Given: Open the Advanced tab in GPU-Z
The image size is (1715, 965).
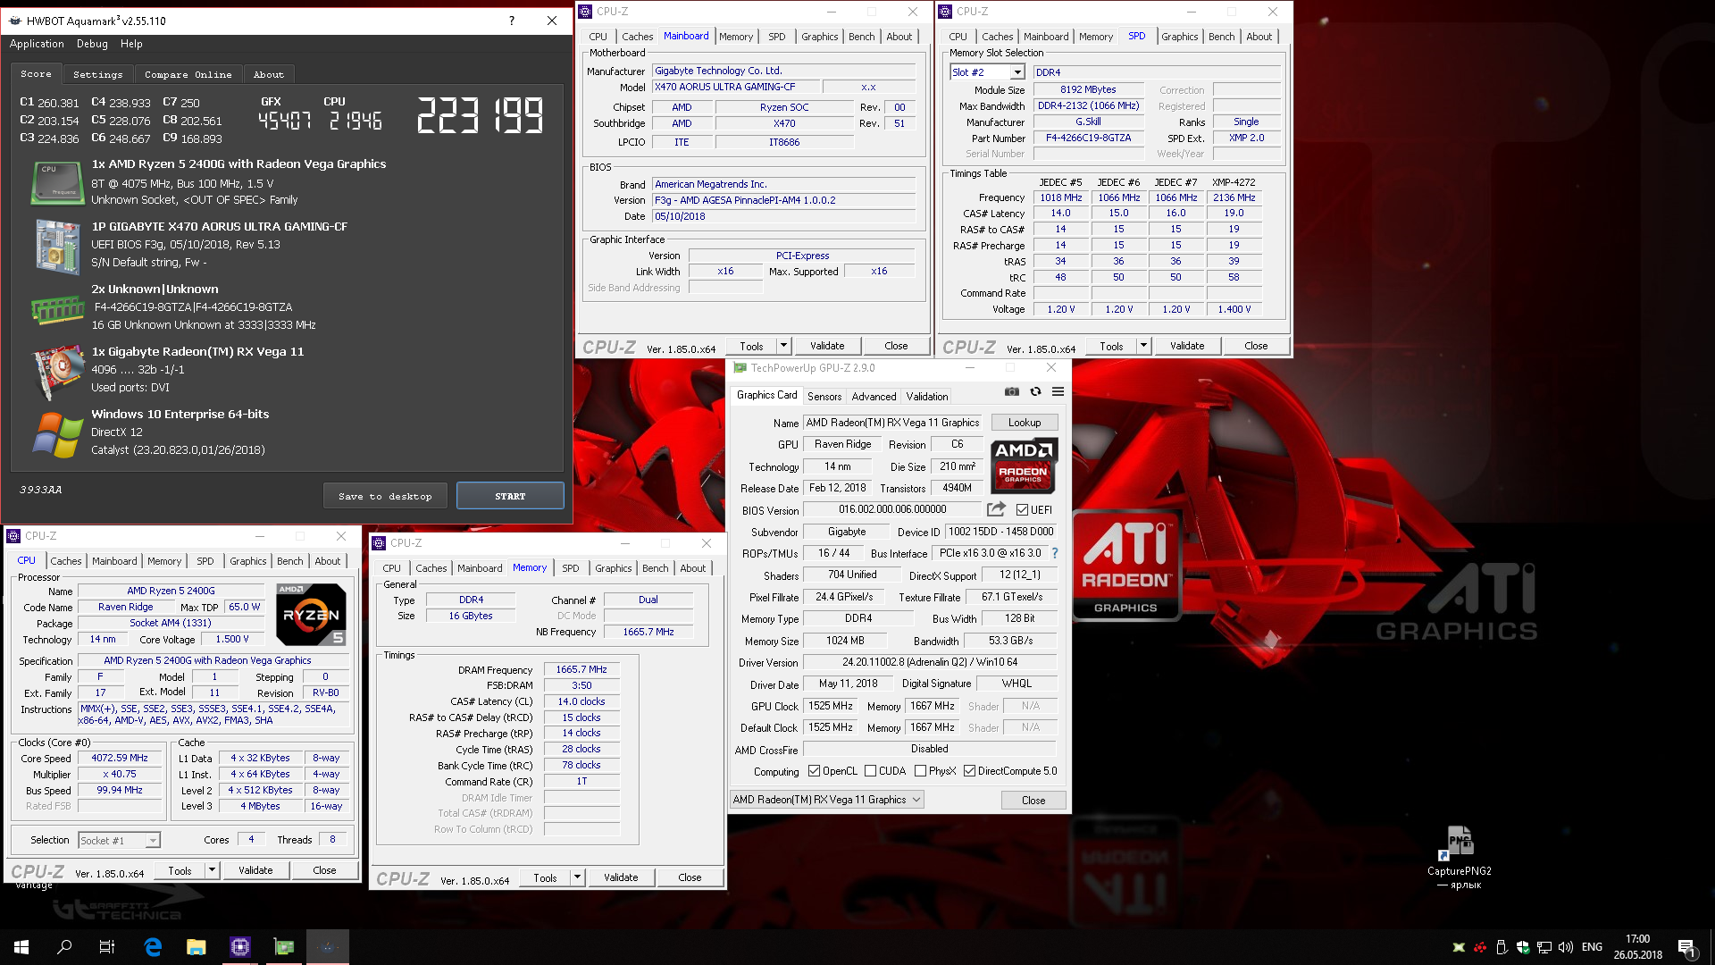Looking at the screenshot, I should [874, 397].
